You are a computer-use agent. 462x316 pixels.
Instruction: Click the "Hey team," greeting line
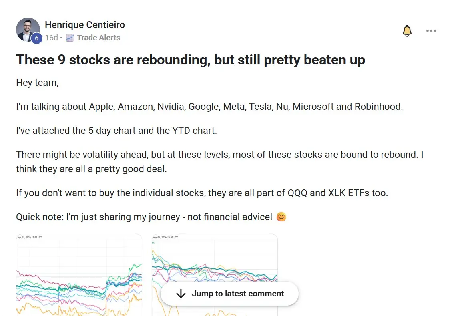pyautogui.click(x=37, y=83)
